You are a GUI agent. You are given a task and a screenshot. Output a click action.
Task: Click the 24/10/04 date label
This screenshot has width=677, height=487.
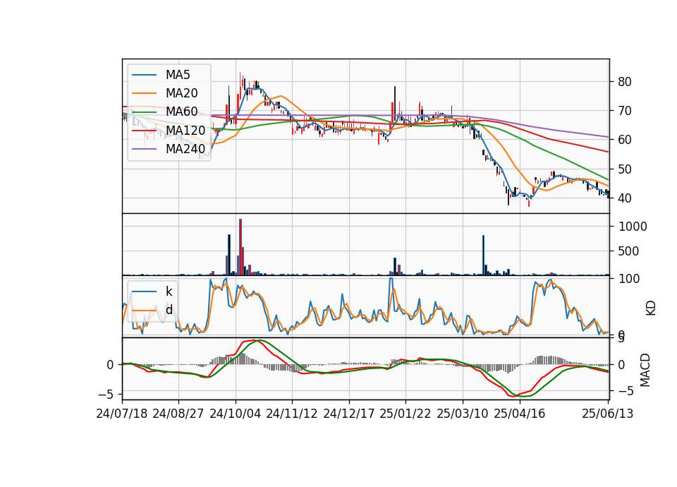[236, 414]
